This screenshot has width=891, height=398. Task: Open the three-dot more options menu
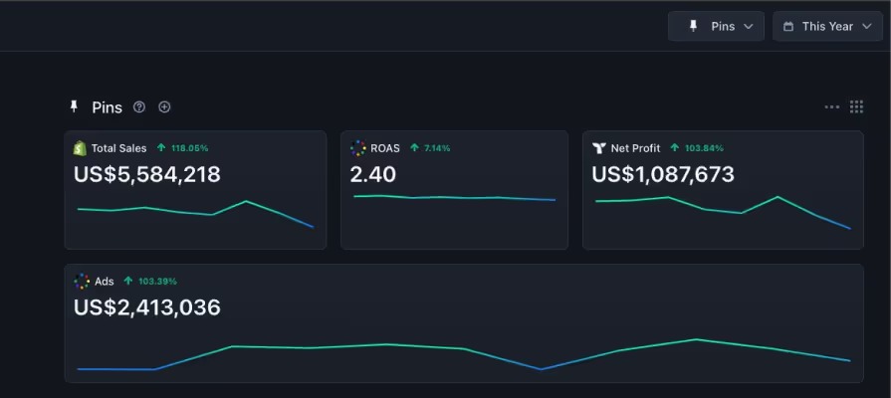832,107
